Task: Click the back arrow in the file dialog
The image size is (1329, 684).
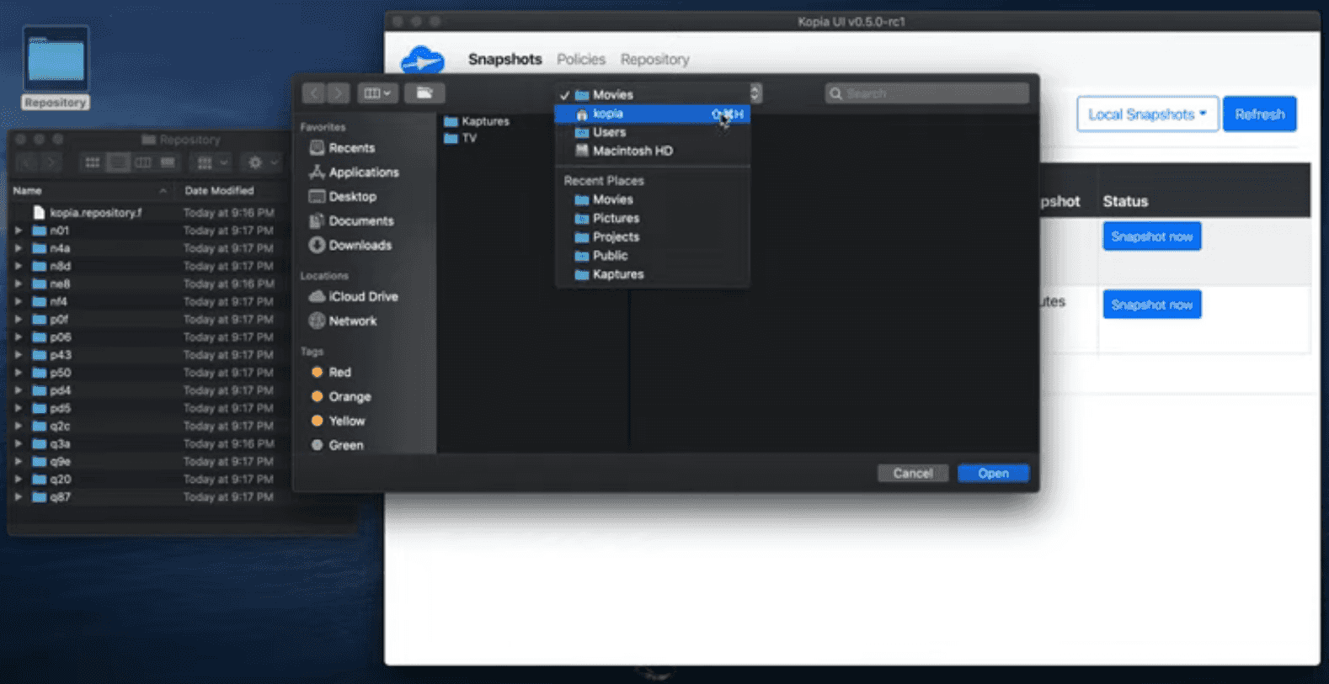Action: [314, 93]
